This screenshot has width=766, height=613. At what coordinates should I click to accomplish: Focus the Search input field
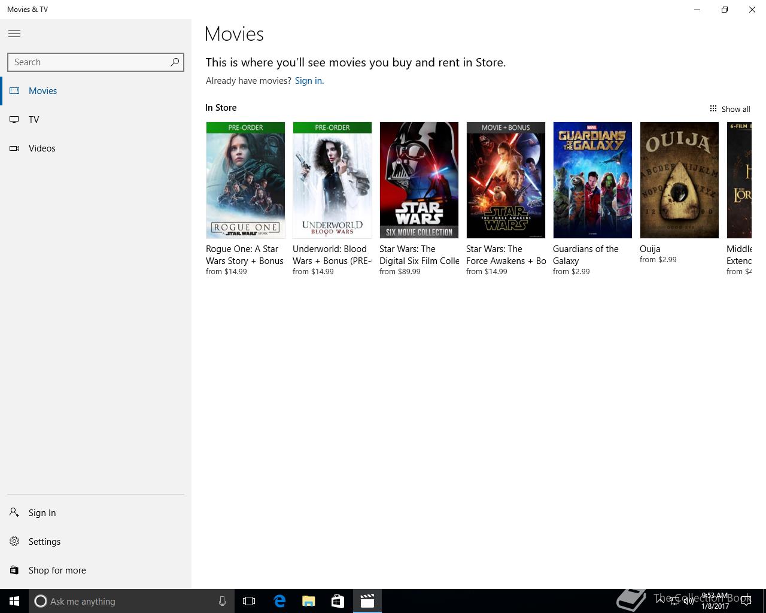pos(96,62)
